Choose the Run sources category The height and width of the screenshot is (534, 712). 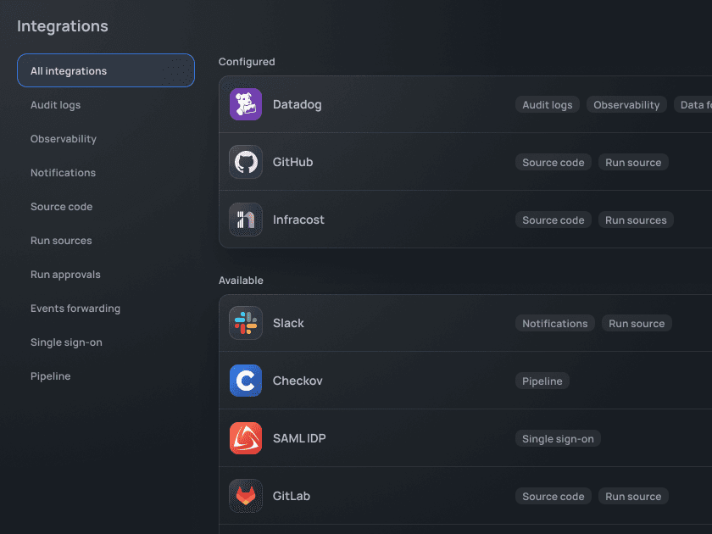click(x=60, y=240)
